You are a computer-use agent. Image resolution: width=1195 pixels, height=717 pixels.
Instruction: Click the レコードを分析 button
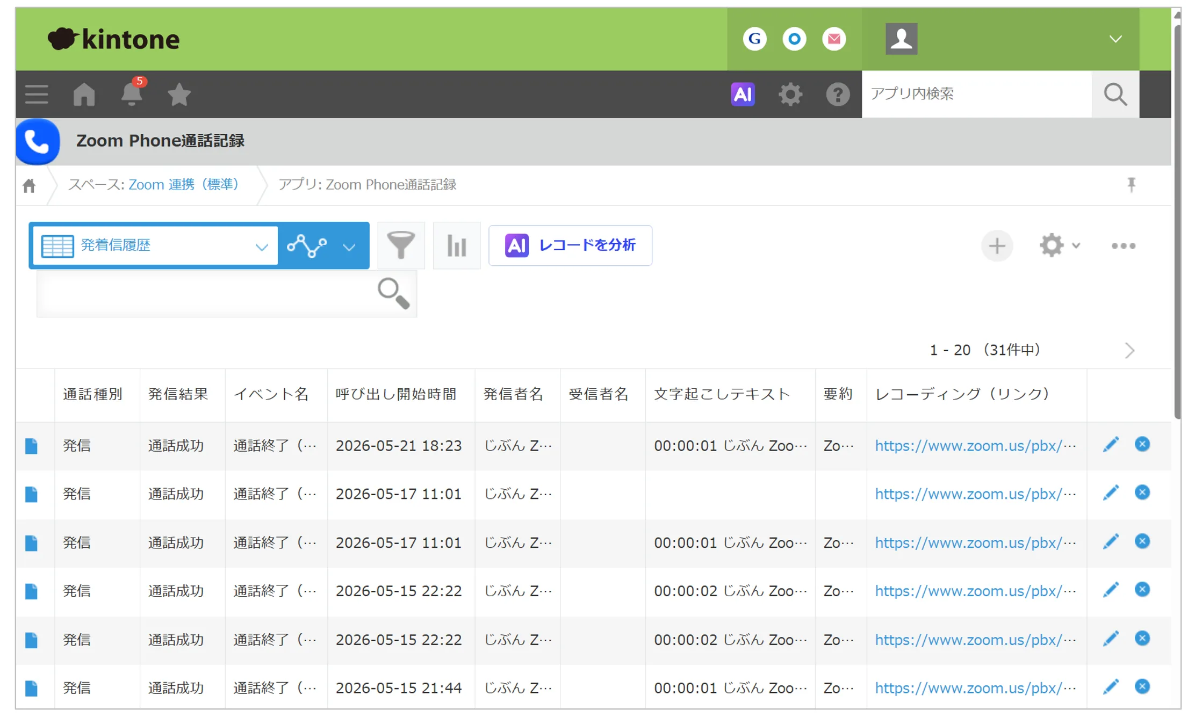[570, 245]
